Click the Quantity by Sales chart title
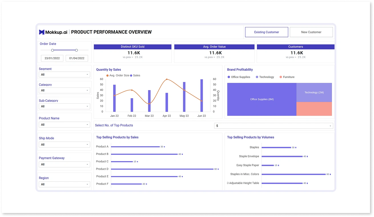The image size is (374, 217). tap(108, 69)
